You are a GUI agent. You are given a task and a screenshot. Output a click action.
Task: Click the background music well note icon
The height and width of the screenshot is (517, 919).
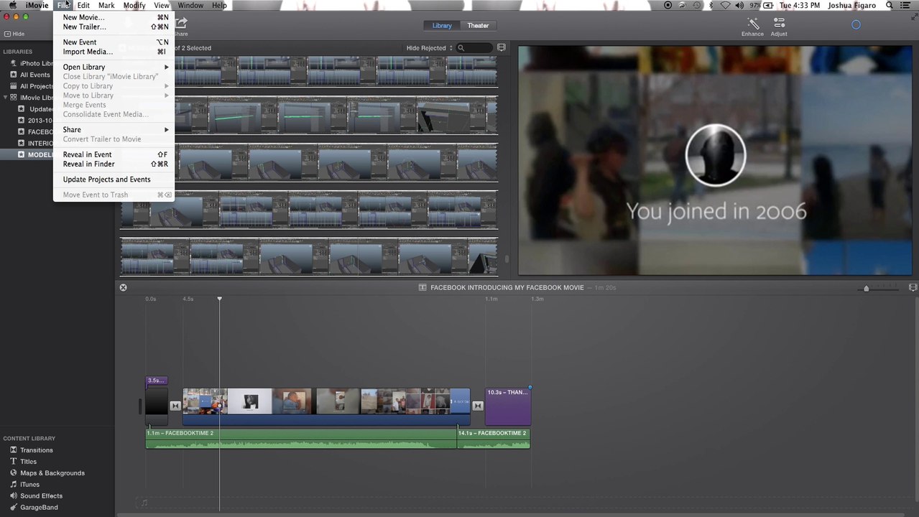pyautogui.click(x=144, y=503)
